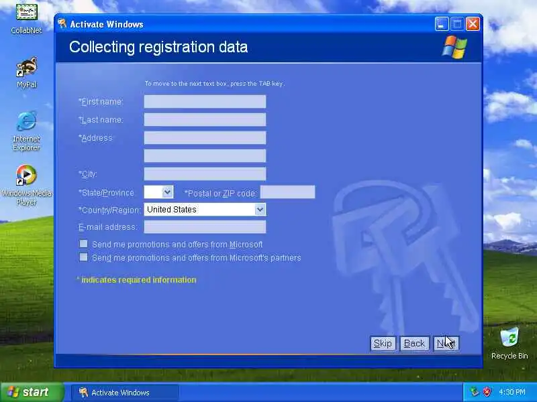Select the Recycle Bin icon
The image size is (537, 402).
(x=509, y=343)
